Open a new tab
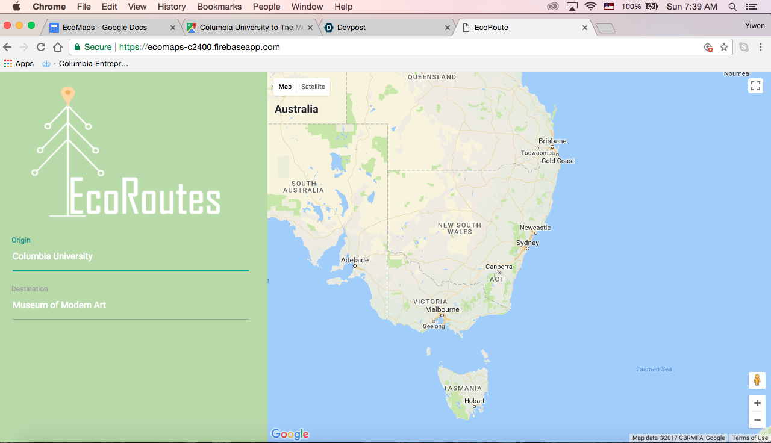This screenshot has height=443, width=771. [x=605, y=28]
